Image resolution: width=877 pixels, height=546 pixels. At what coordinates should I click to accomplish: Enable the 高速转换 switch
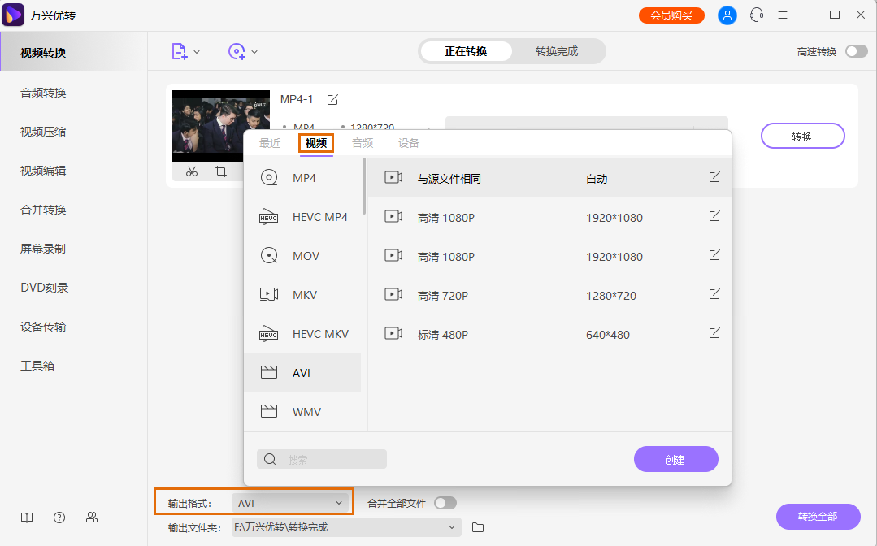pos(855,50)
